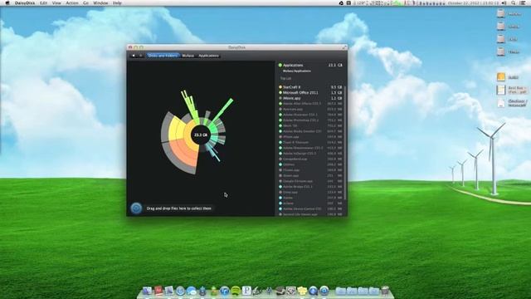The height and width of the screenshot is (299, 531).
Task: Select iMovie.app in the list
Action: pos(310,98)
